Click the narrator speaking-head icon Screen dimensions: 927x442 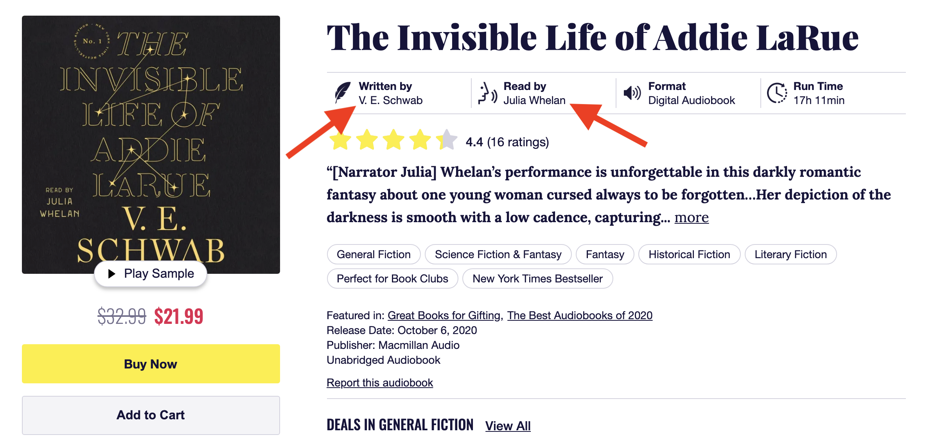pyautogui.click(x=487, y=93)
